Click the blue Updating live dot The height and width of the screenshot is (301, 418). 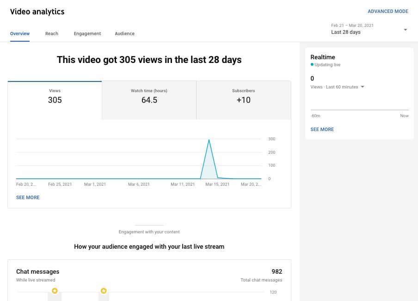(x=312, y=65)
